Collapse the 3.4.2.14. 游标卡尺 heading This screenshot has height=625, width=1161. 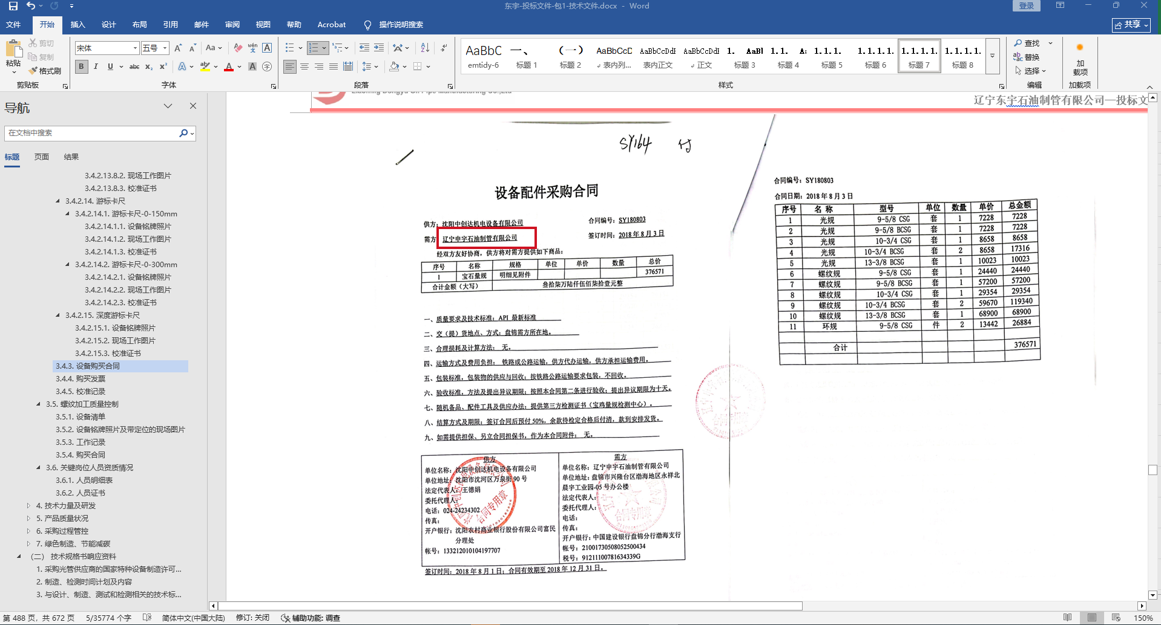point(58,201)
